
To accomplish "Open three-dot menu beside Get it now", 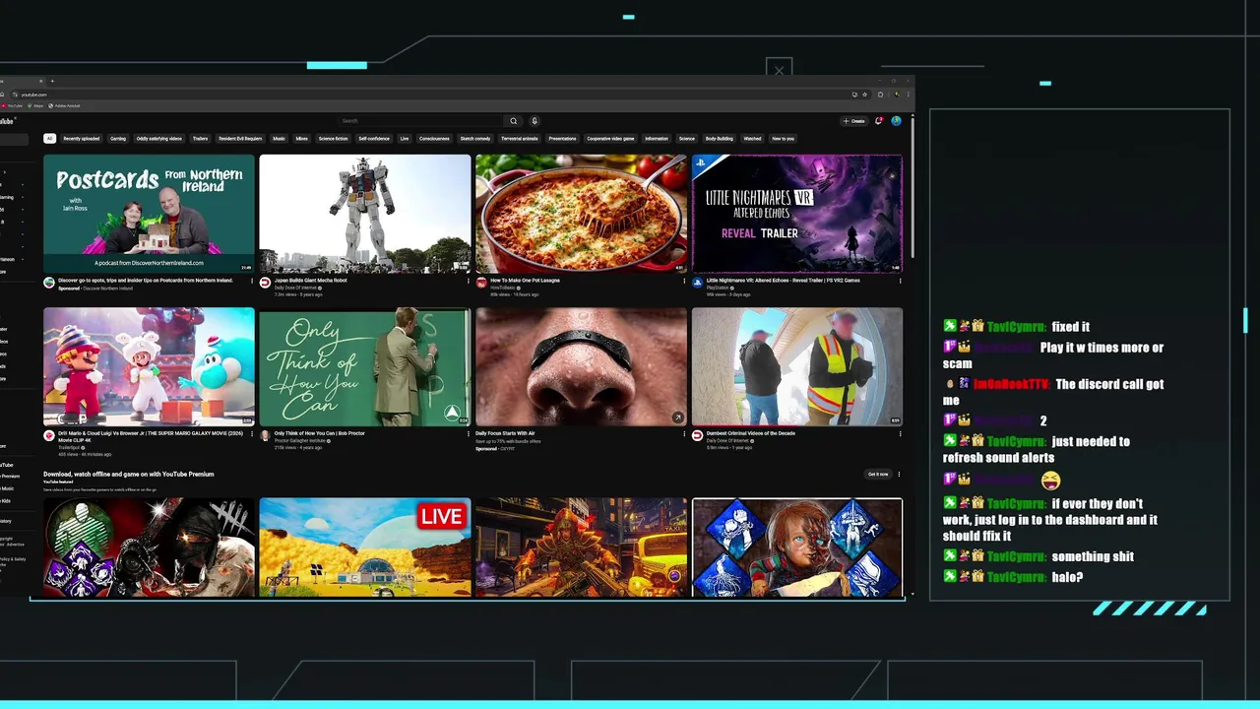I will (x=899, y=475).
